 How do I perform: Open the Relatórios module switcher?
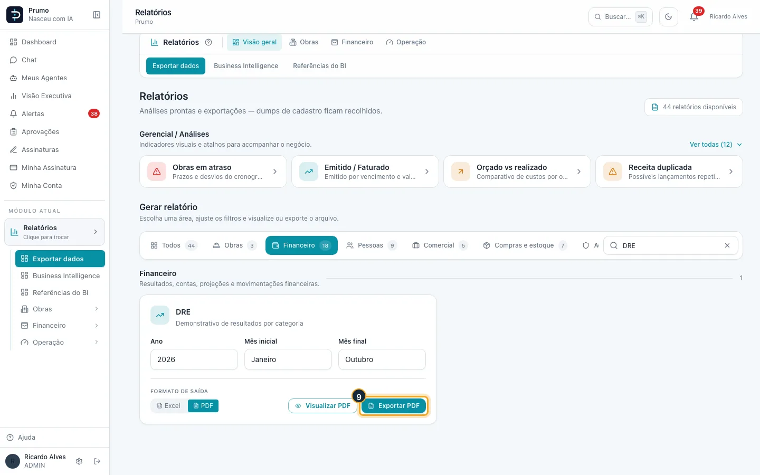(55, 232)
